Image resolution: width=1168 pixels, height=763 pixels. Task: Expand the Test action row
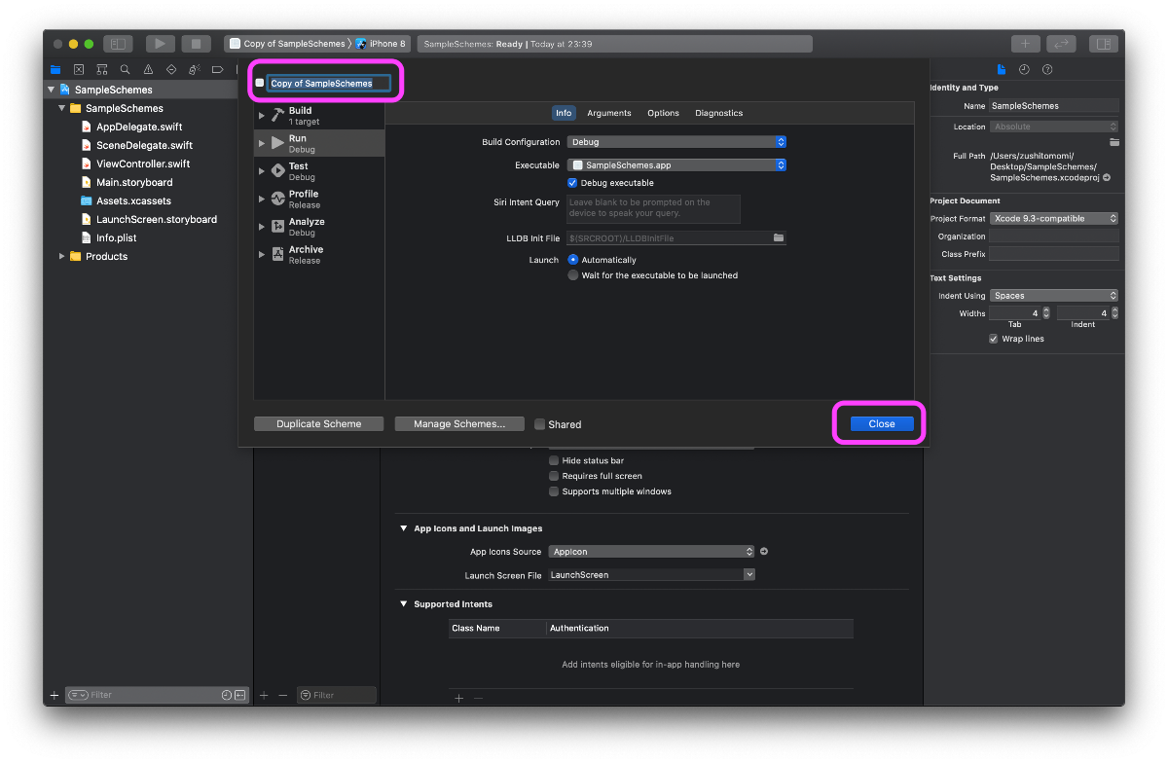(262, 171)
